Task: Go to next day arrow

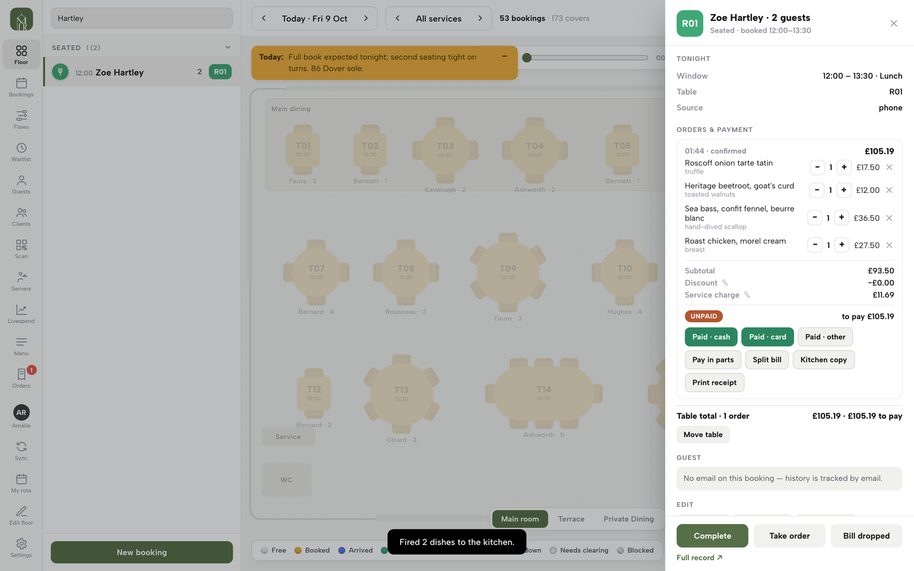Action: (x=366, y=18)
